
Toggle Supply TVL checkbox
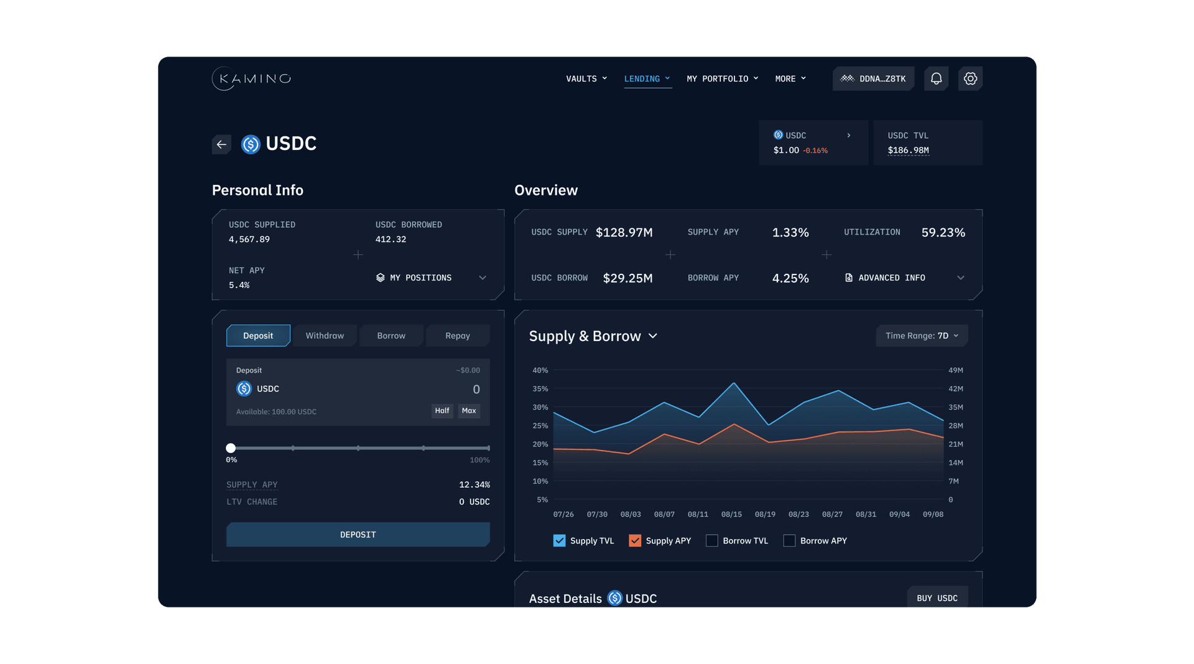click(559, 541)
